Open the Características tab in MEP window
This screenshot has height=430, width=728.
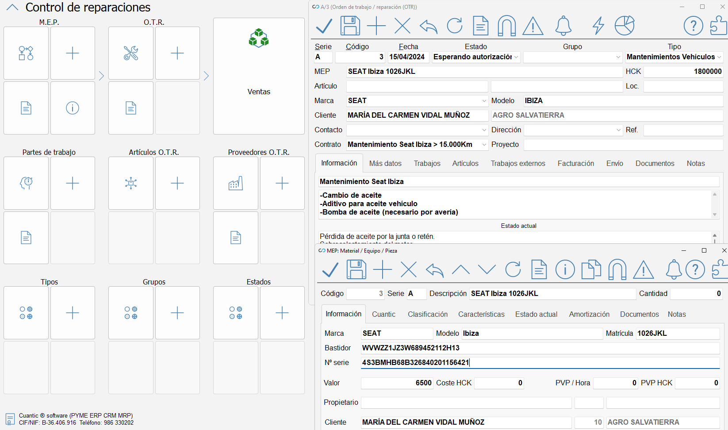(x=481, y=315)
